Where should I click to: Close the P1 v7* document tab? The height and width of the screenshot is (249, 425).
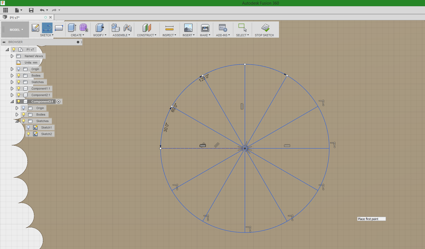coord(50,17)
